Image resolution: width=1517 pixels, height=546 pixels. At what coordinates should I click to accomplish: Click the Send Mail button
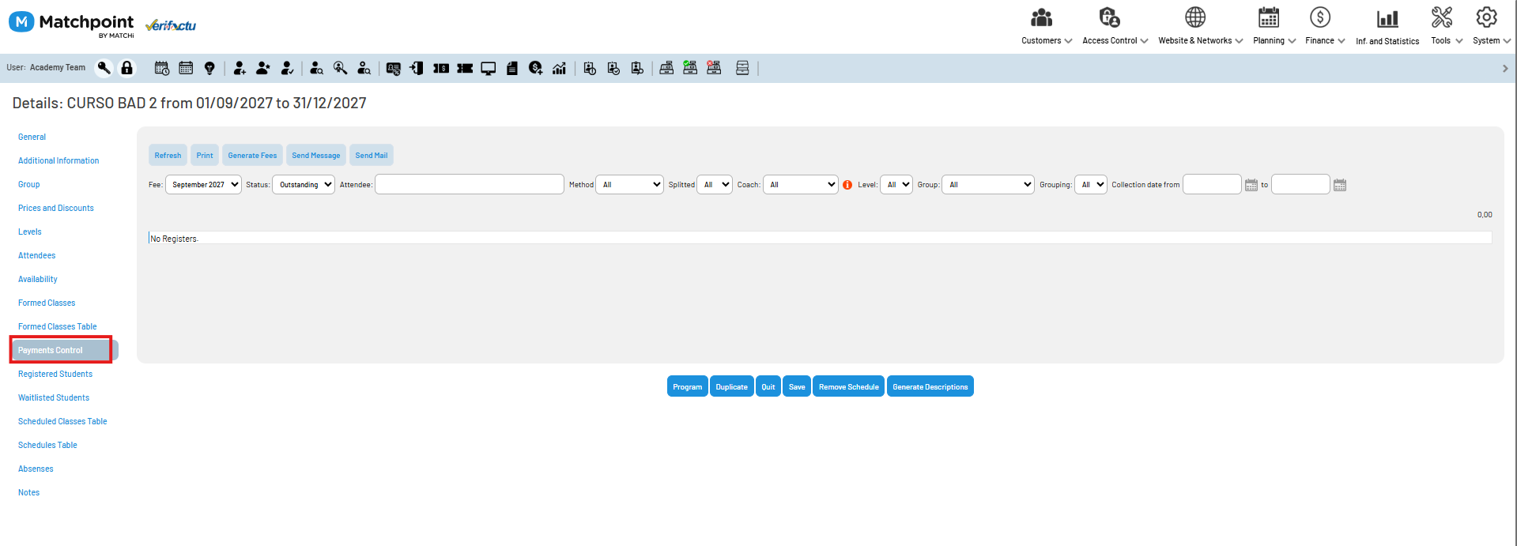pyautogui.click(x=372, y=155)
